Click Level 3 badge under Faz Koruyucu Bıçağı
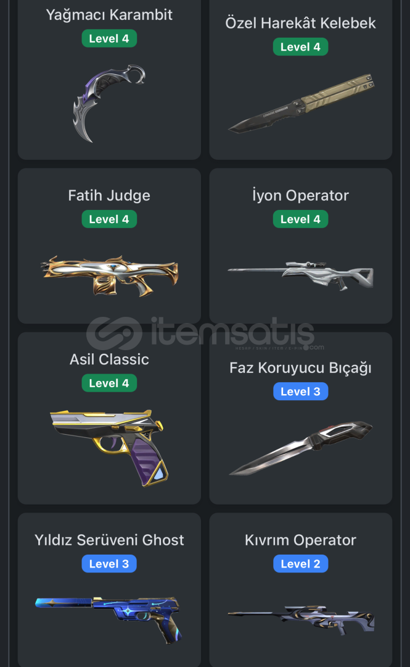This screenshot has height=667, width=410. point(301,392)
